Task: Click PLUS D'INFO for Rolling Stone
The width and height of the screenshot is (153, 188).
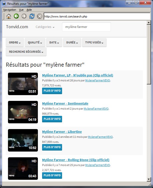Action: click(x=52, y=175)
